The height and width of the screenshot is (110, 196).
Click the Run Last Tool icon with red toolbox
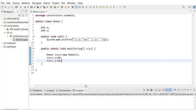pyautogui.click(x=44, y=7)
